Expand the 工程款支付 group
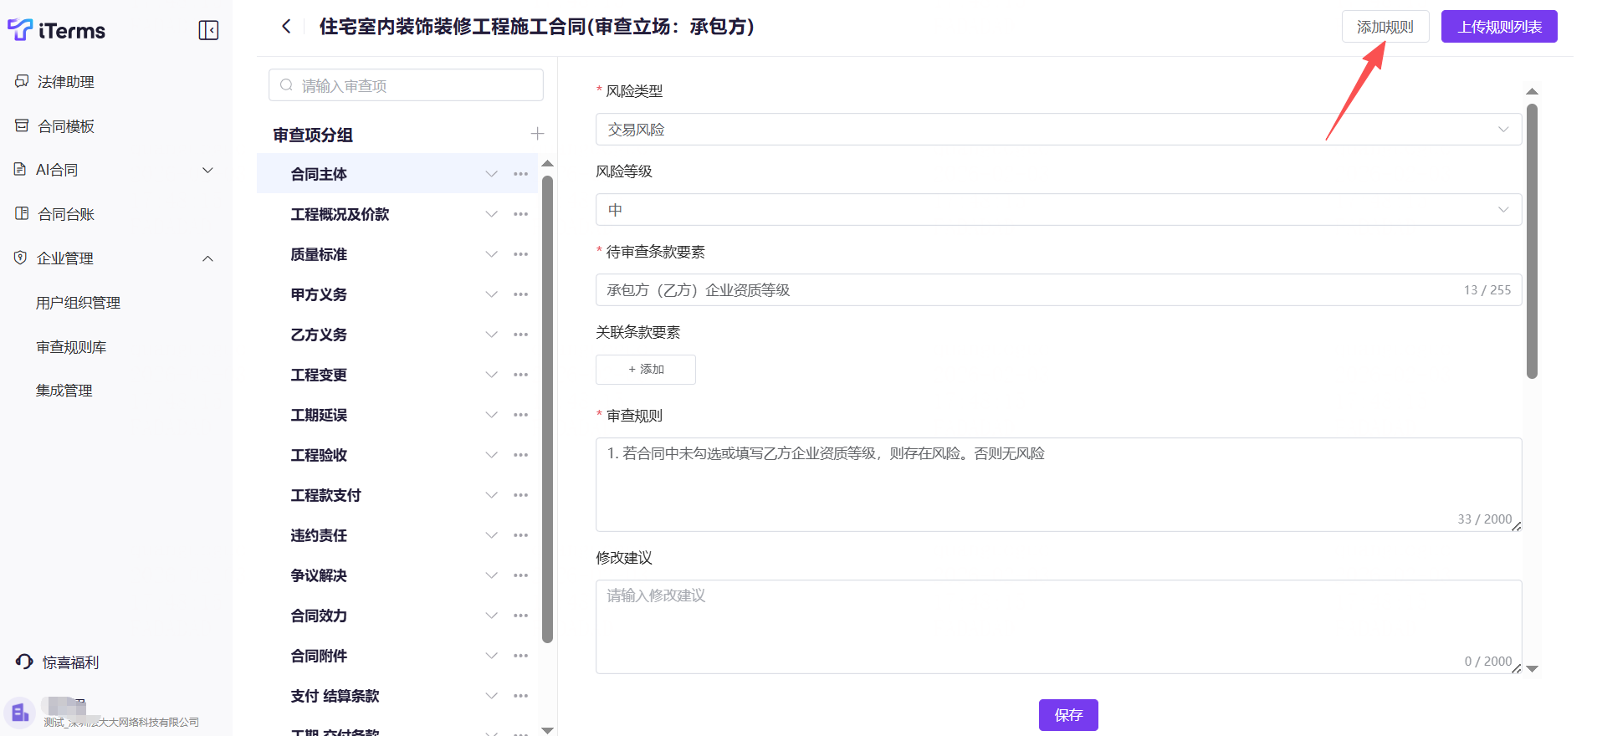 [x=491, y=495]
